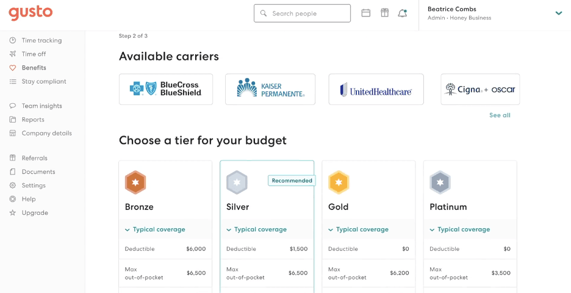Go to Time tracking in sidebar

[41, 40]
